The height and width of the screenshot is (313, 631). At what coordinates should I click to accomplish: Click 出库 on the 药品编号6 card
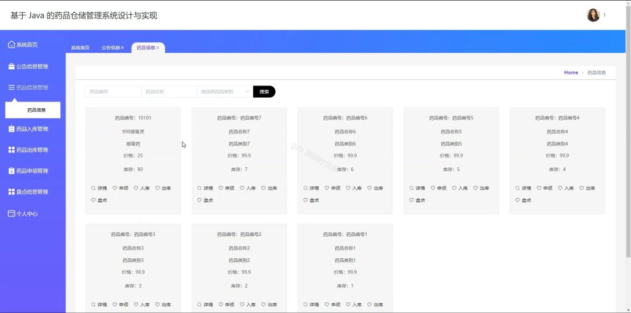coord(375,188)
